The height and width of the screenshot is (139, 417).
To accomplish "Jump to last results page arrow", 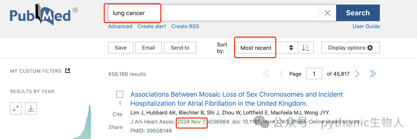I will click(373, 74).
